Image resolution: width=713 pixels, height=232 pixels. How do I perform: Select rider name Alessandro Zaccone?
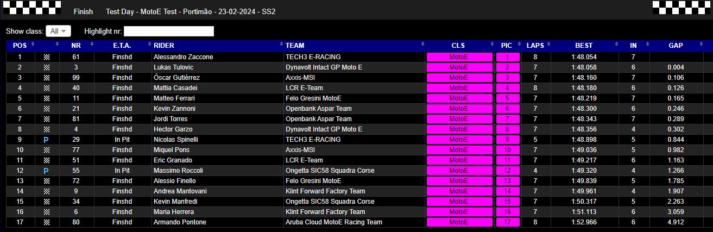pos(184,57)
